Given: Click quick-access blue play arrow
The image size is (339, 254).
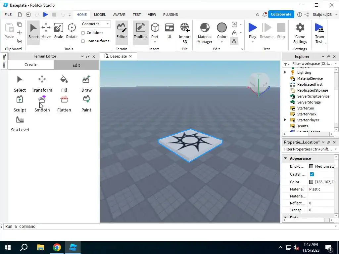Looking at the screenshot, I should click(45, 15).
